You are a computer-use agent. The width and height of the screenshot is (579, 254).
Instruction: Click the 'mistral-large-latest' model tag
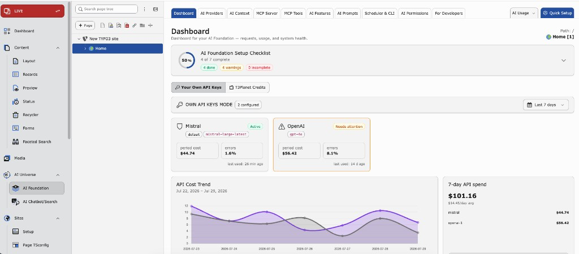tap(226, 135)
